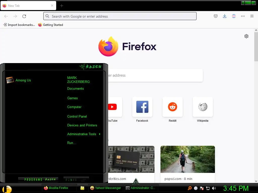Switch to Yahoo! Messenger taskbar button
258x193 pixels.
pyautogui.click(x=106, y=188)
